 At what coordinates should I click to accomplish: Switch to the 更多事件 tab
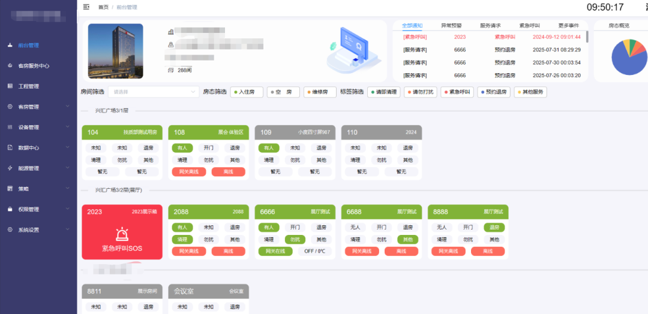[x=569, y=26]
